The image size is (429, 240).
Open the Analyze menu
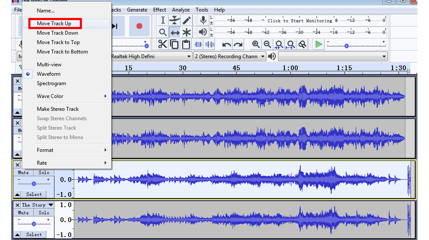181,10
